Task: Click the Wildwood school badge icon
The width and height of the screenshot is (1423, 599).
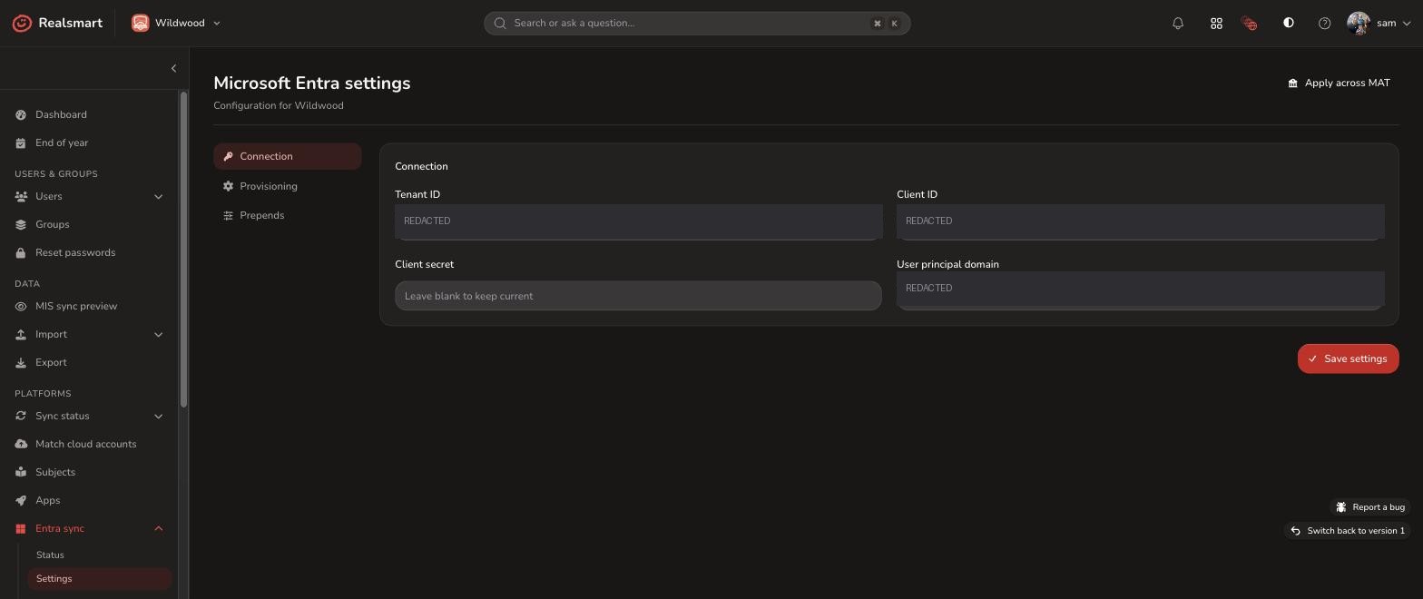Action: 141,24
